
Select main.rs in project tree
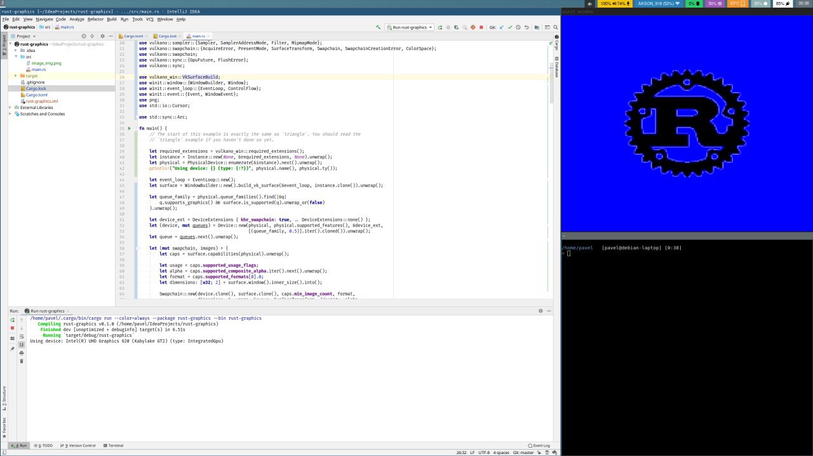39,69
